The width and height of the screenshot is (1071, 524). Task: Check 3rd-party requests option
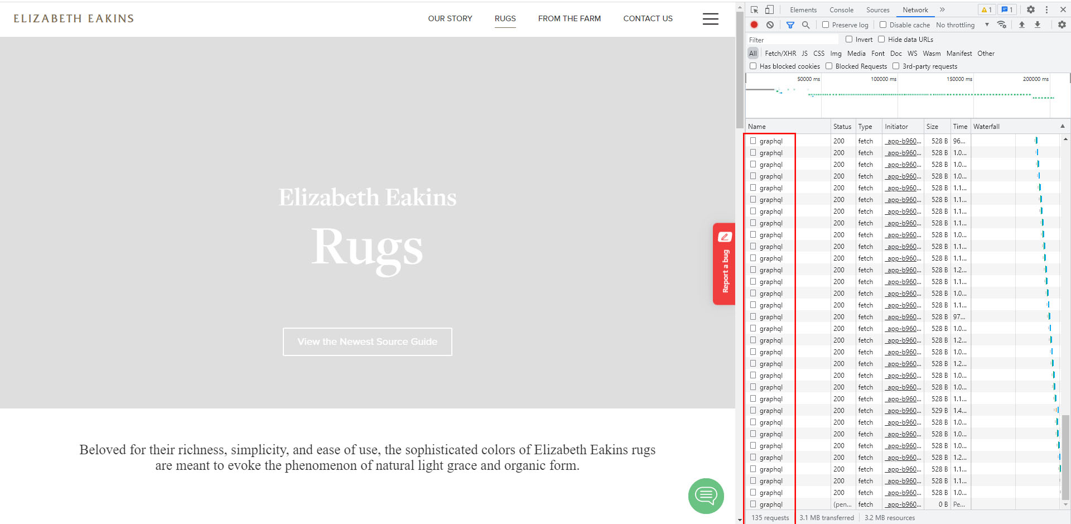pyautogui.click(x=896, y=66)
